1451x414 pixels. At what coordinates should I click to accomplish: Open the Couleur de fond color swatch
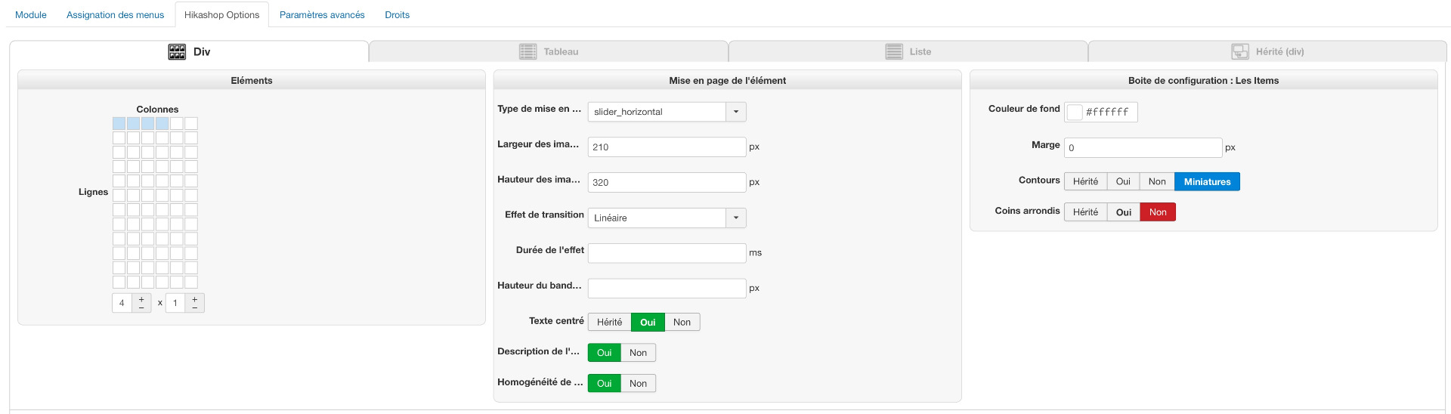pyautogui.click(x=1075, y=113)
